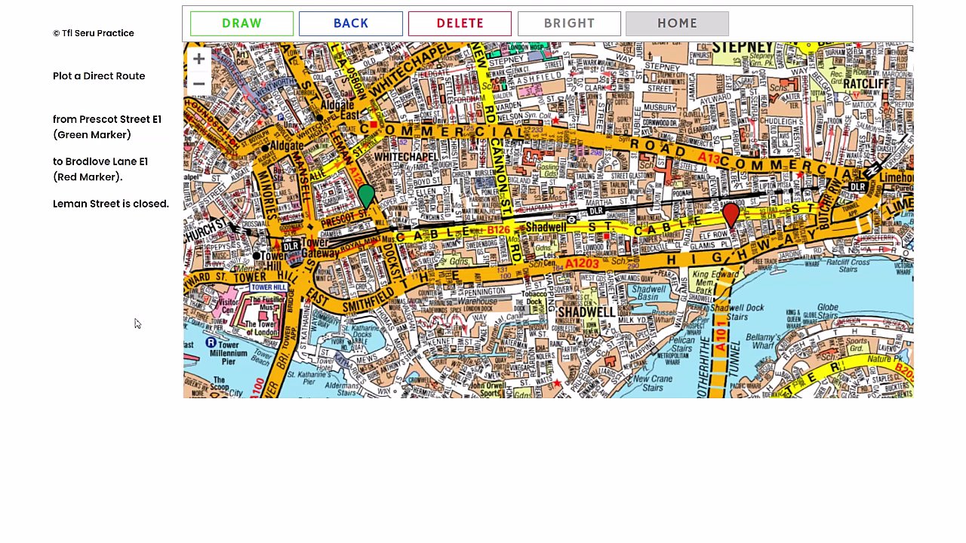
Task: Click the red DELETE button
Action: [460, 23]
